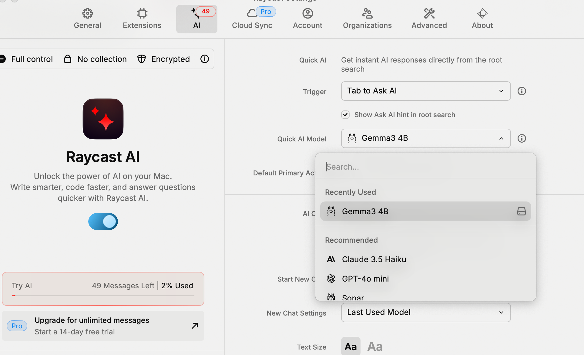Open the Organizations tab

click(x=367, y=19)
